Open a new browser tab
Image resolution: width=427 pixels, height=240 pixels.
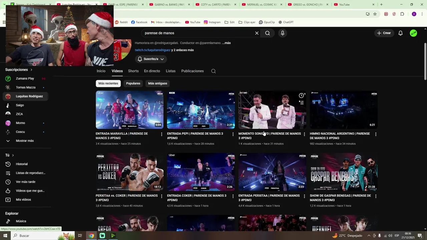coord(381,5)
